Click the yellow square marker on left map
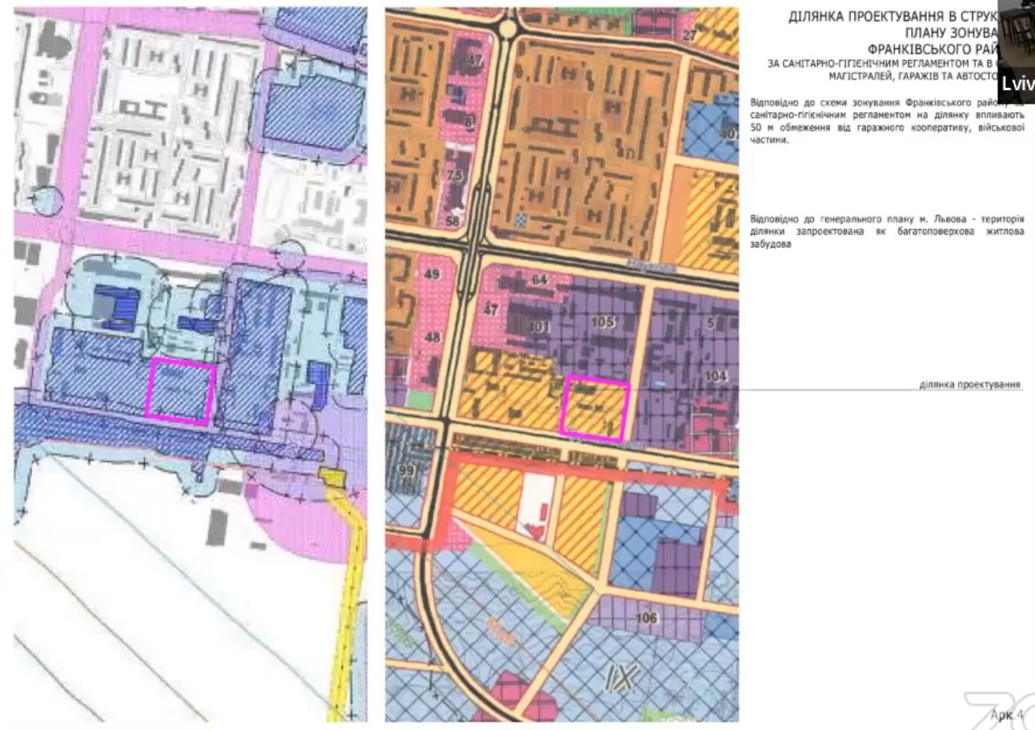The height and width of the screenshot is (730, 1035). [334, 477]
